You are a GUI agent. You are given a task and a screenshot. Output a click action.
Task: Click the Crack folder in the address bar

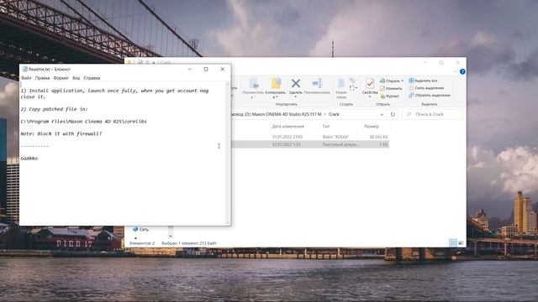(x=334, y=114)
